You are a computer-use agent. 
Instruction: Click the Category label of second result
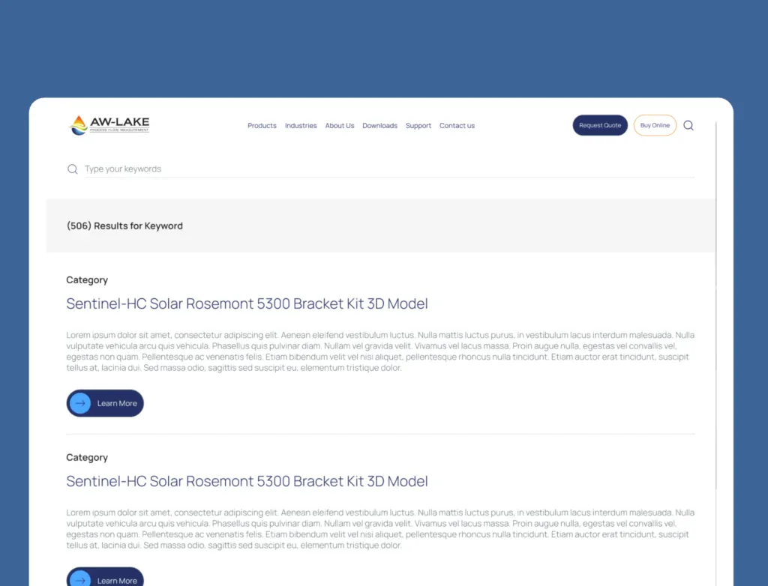coord(87,458)
